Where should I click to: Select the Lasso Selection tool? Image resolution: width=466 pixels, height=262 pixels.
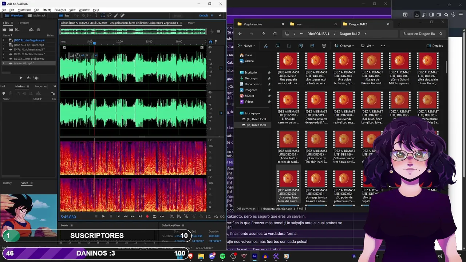click(x=109, y=15)
